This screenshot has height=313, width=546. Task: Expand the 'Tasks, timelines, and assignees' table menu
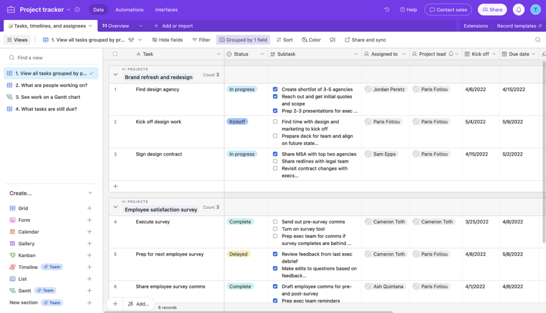point(90,25)
